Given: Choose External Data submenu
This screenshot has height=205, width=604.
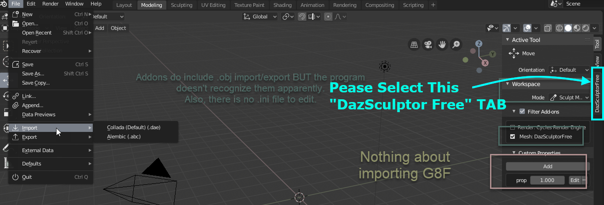Looking at the screenshot, I should click(x=51, y=150).
